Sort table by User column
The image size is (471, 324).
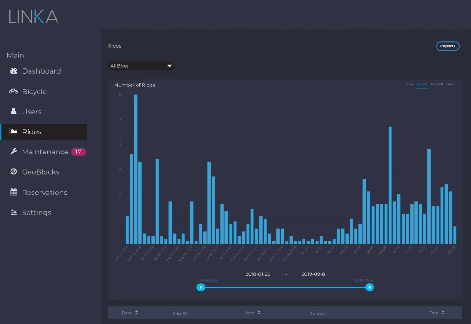click(253, 313)
